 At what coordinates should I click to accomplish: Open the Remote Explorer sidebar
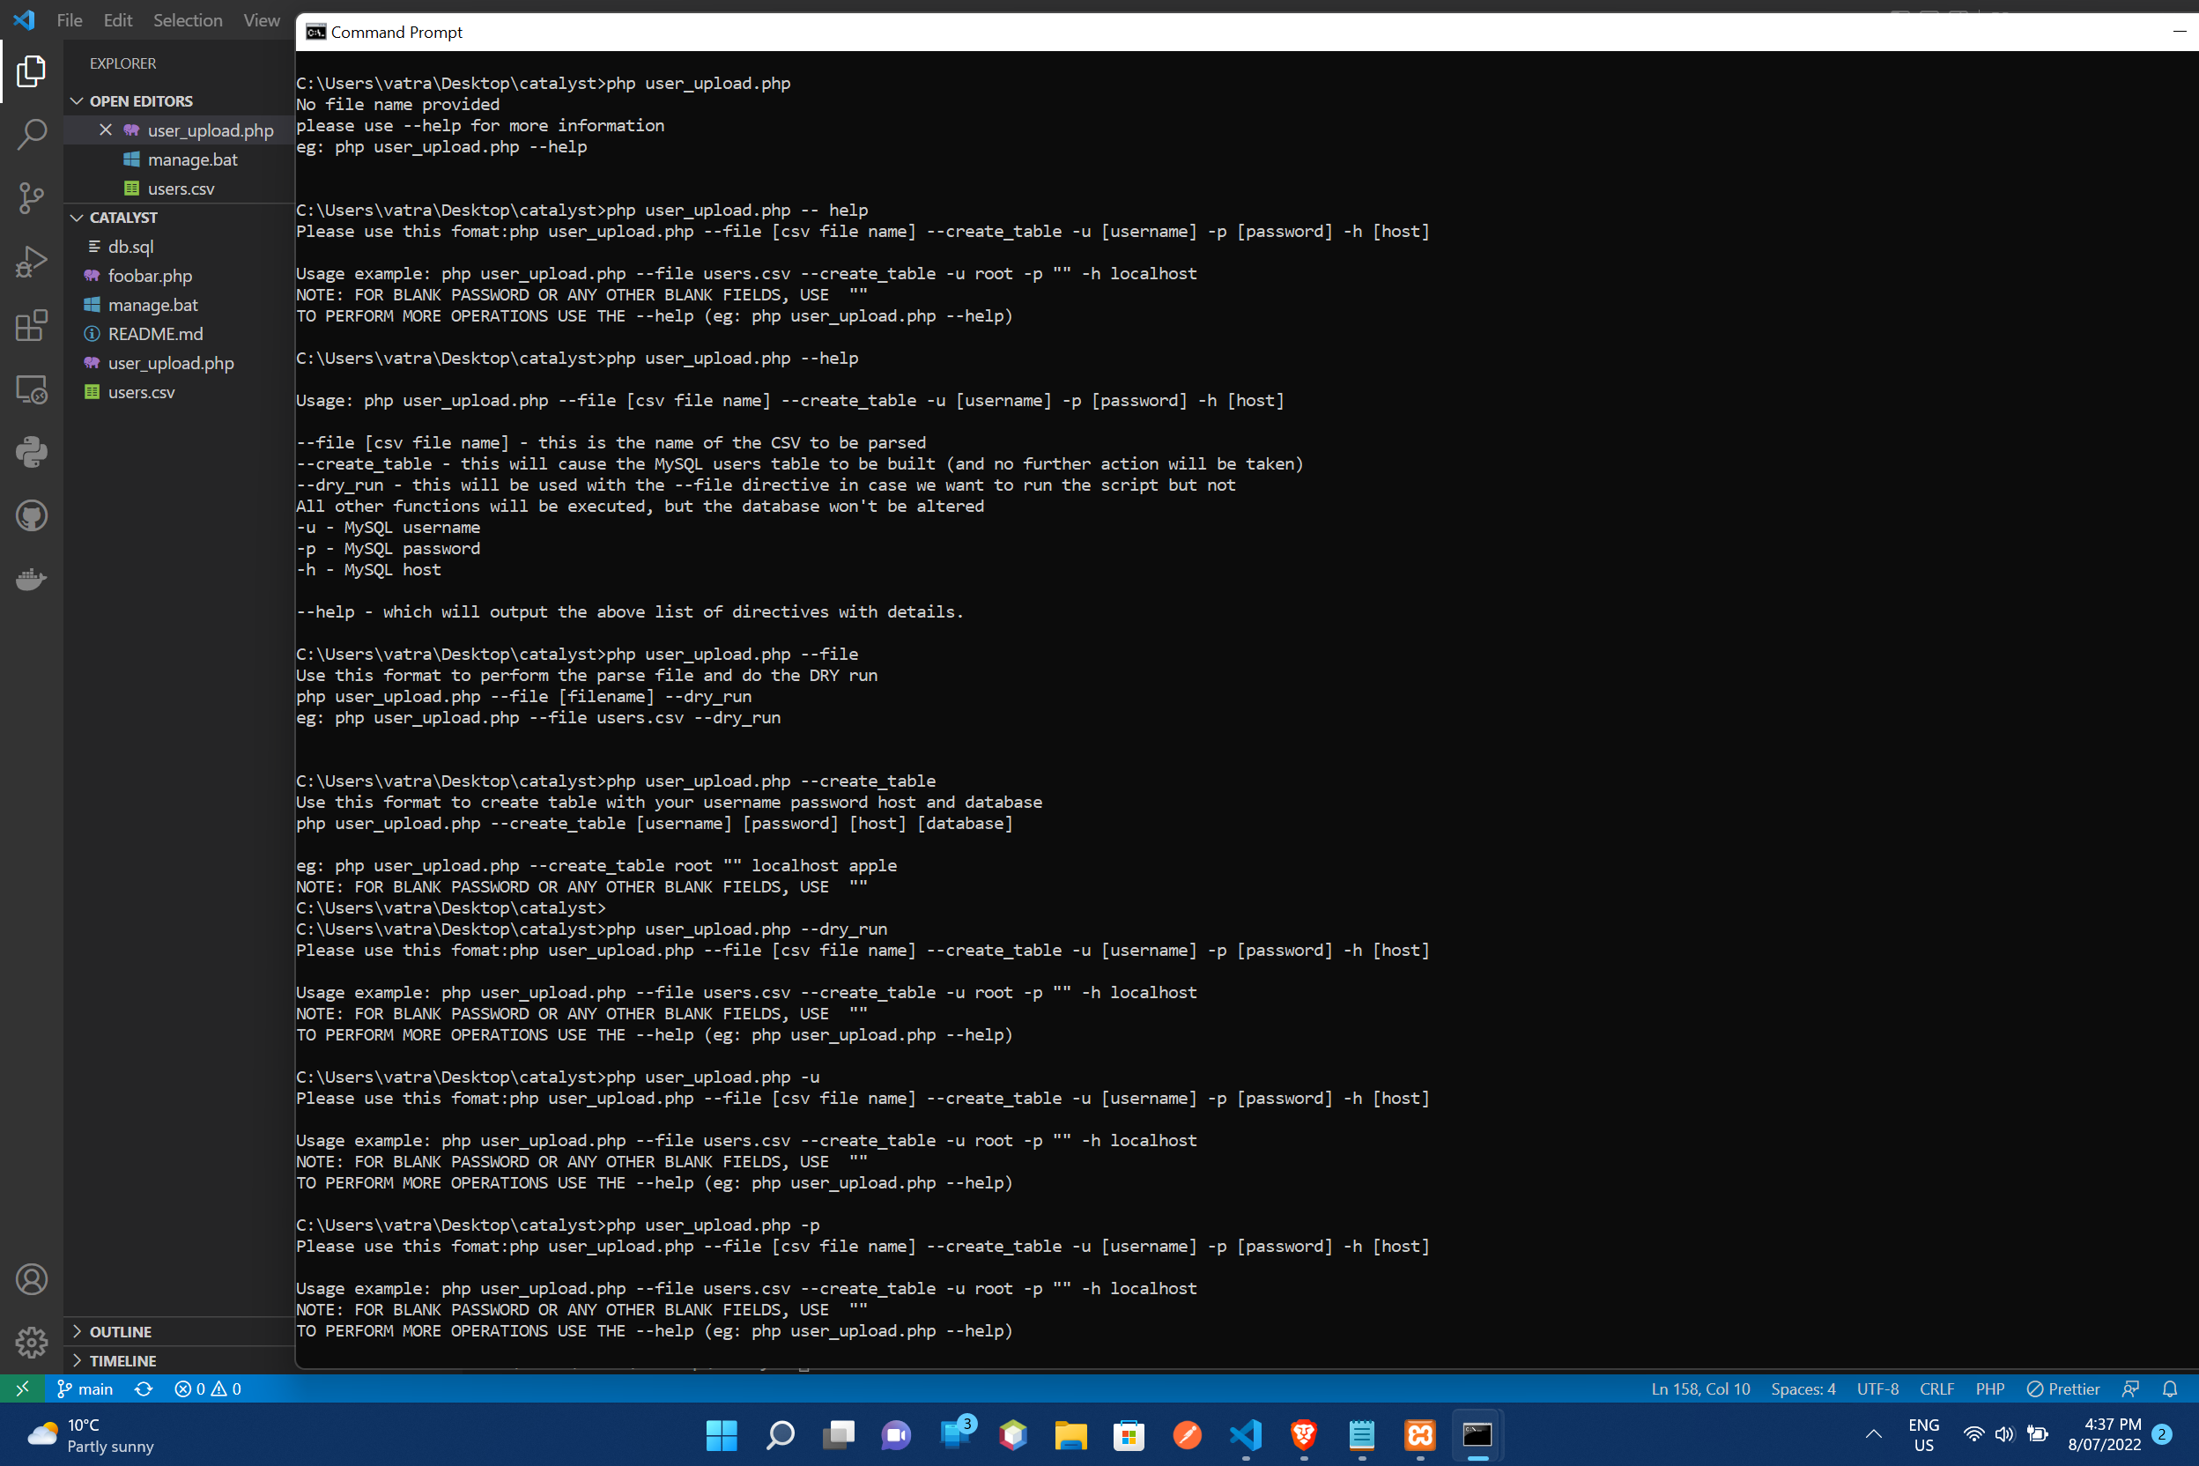point(32,390)
